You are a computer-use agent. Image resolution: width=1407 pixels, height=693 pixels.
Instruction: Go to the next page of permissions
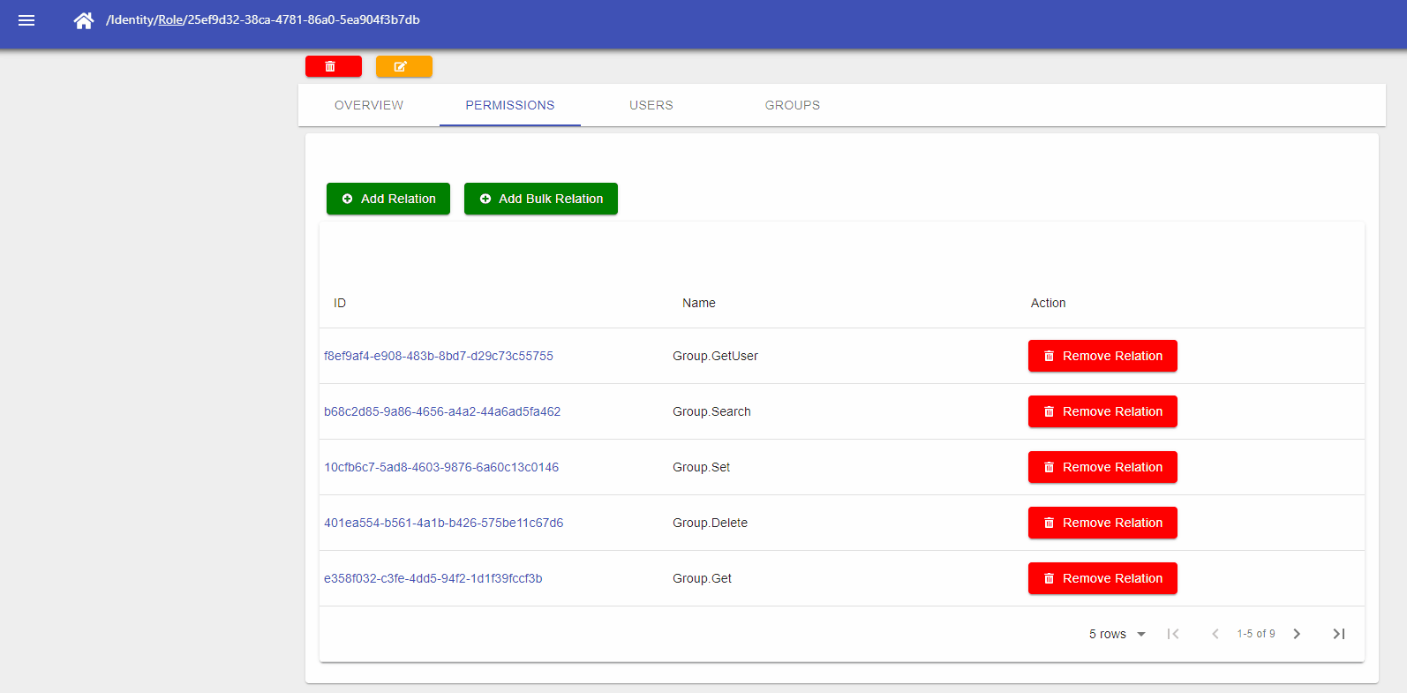point(1297,634)
